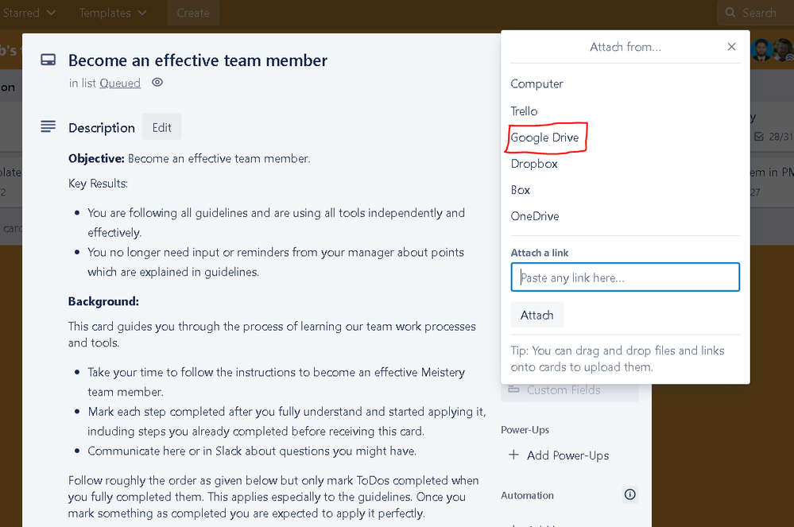Click the Automation info icon

pos(629,494)
